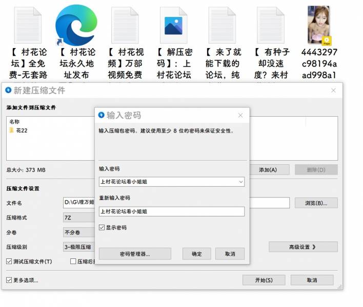Screen dimensions: 363x307
Task: Open 高级设置 advanced settings
Action: click(303, 247)
